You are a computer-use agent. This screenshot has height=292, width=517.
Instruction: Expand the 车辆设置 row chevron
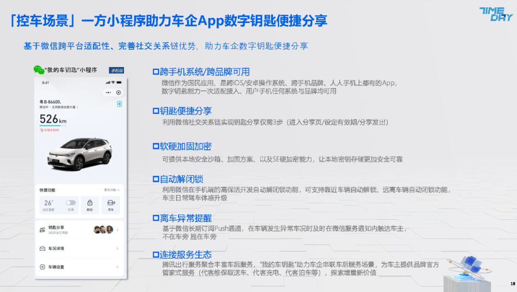tap(118, 267)
